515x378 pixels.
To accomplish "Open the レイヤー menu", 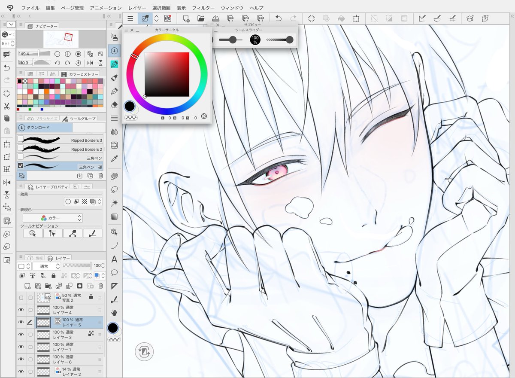I will point(137,8).
